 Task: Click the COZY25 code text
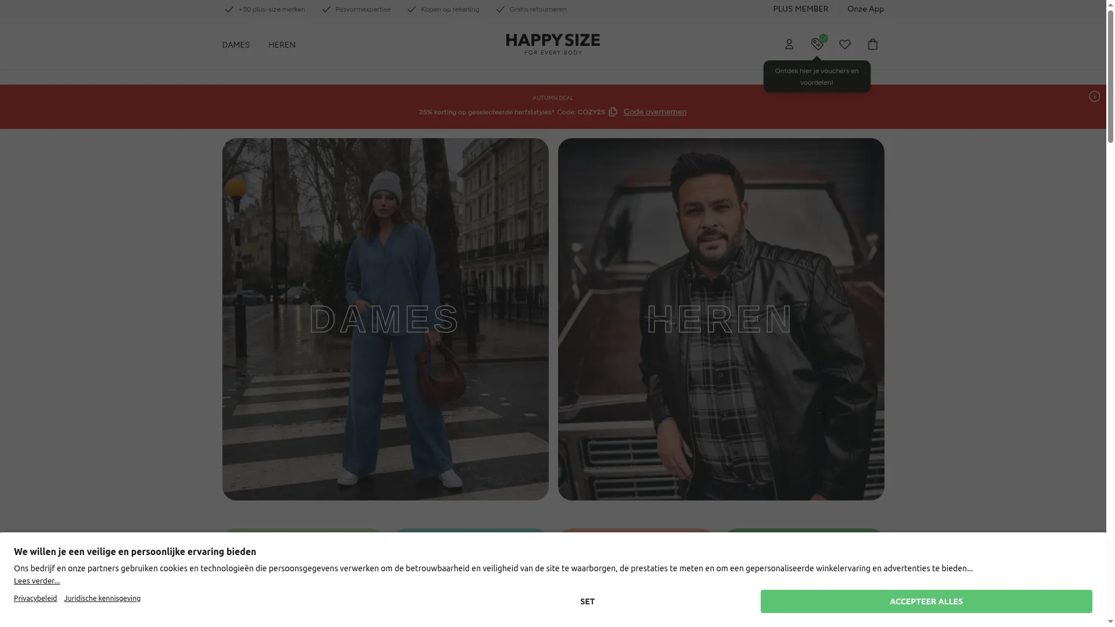591,112
